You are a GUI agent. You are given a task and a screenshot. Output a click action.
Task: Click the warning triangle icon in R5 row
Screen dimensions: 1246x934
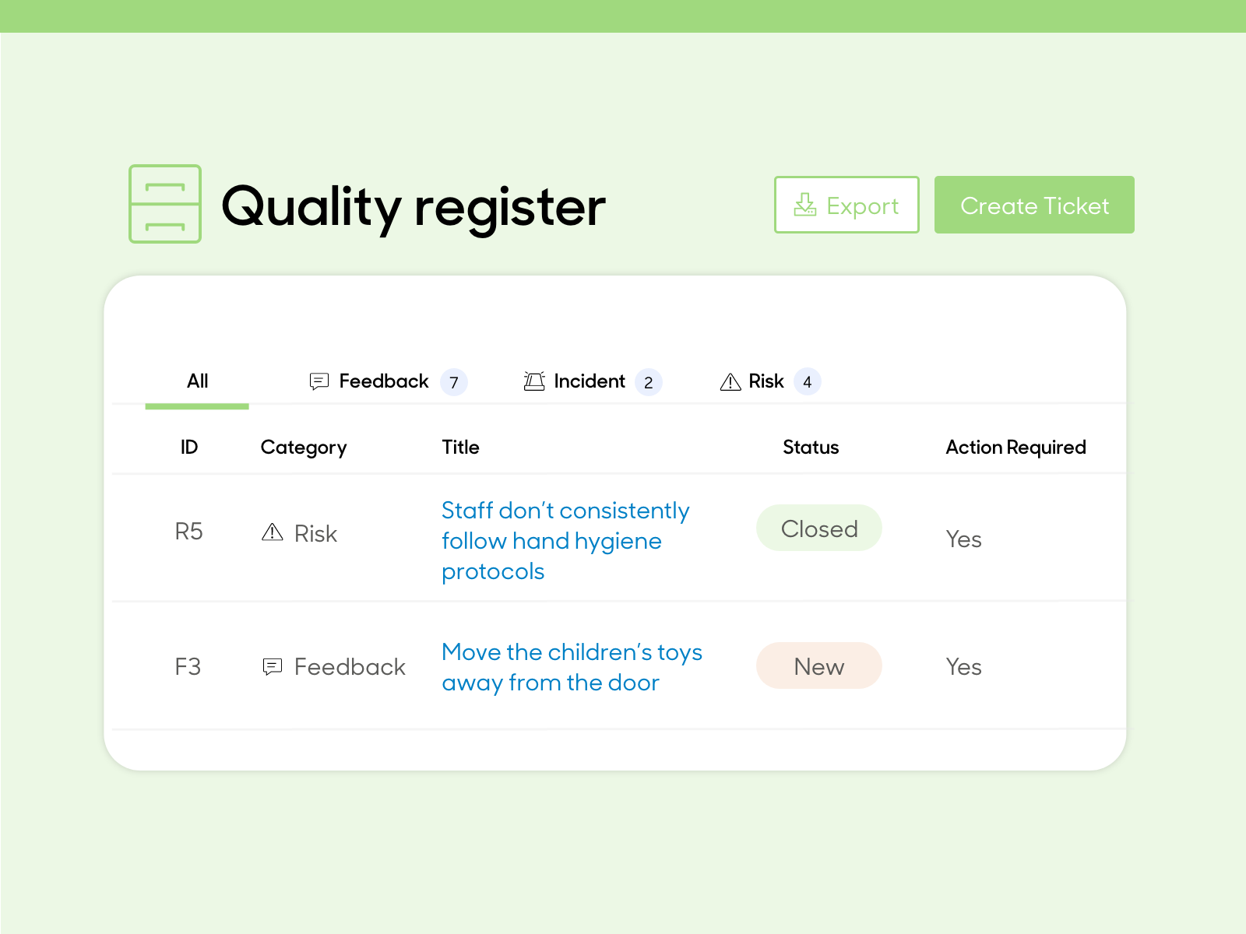point(272,532)
